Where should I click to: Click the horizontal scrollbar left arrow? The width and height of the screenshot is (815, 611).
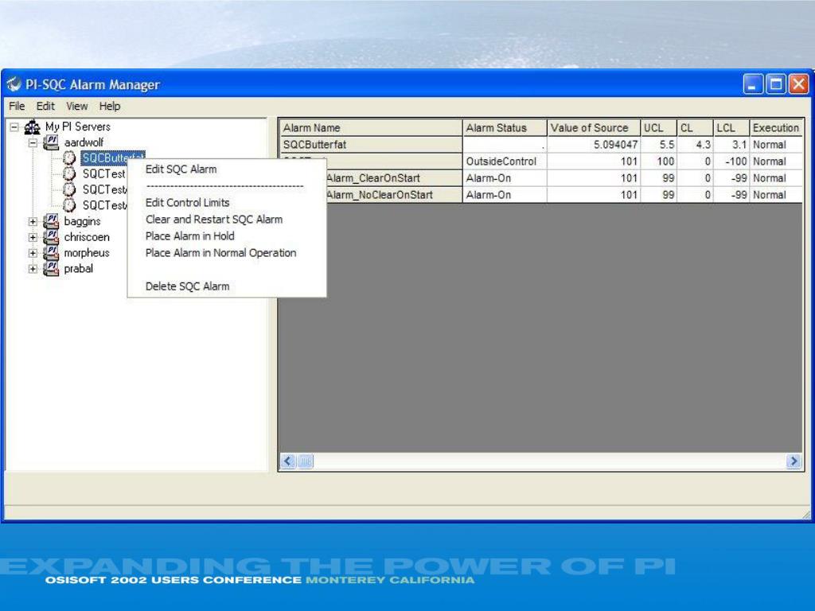coord(288,461)
